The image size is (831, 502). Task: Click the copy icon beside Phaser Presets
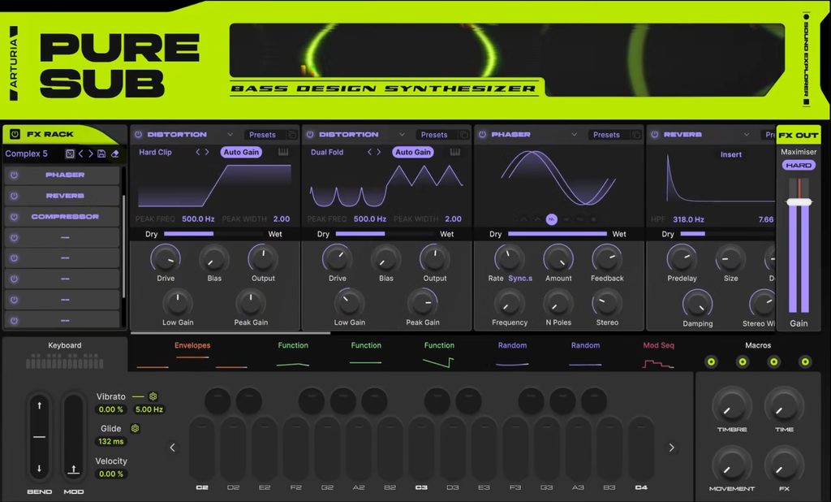pyautogui.click(x=636, y=135)
